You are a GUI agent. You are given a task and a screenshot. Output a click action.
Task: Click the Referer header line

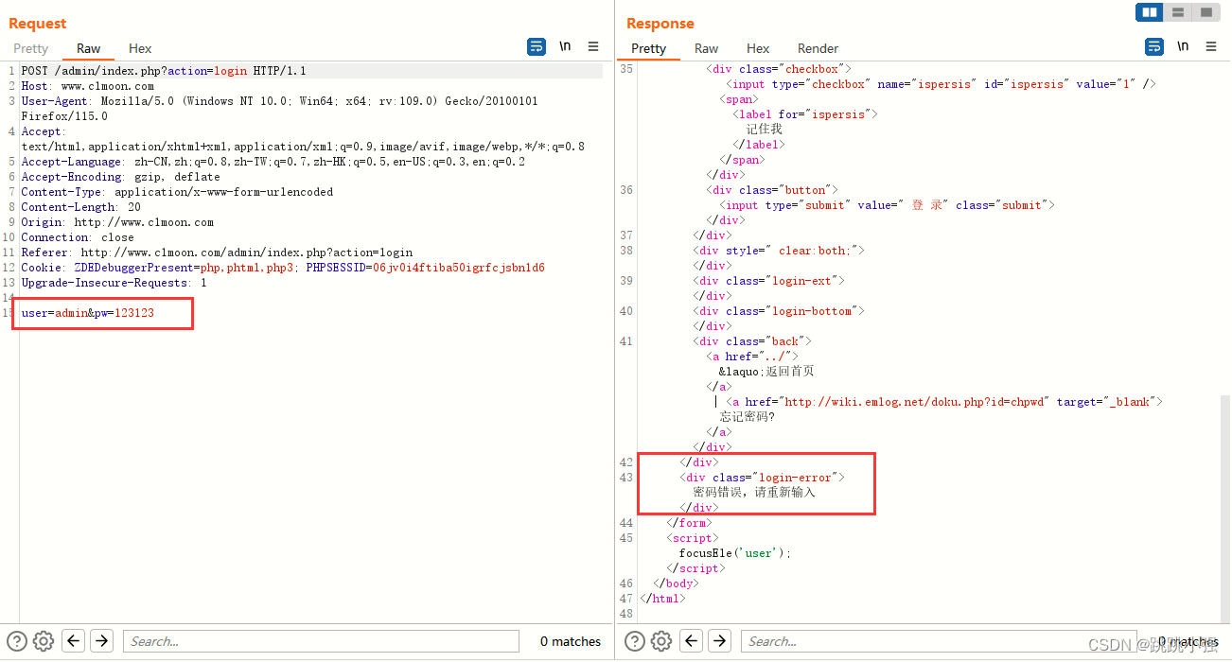click(217, 253)
